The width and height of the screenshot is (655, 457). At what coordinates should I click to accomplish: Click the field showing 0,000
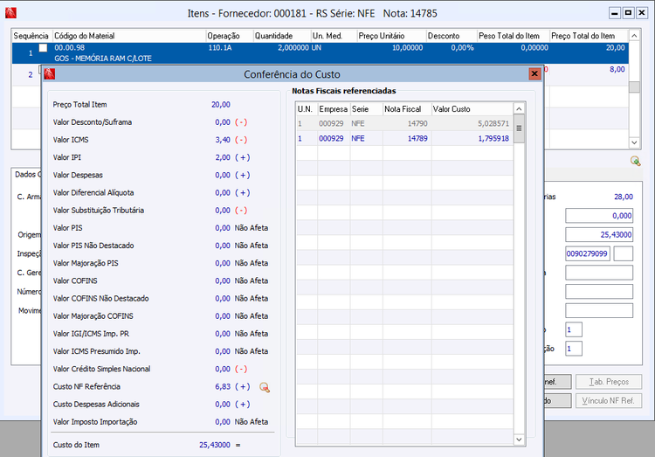[x=599, y=216]
